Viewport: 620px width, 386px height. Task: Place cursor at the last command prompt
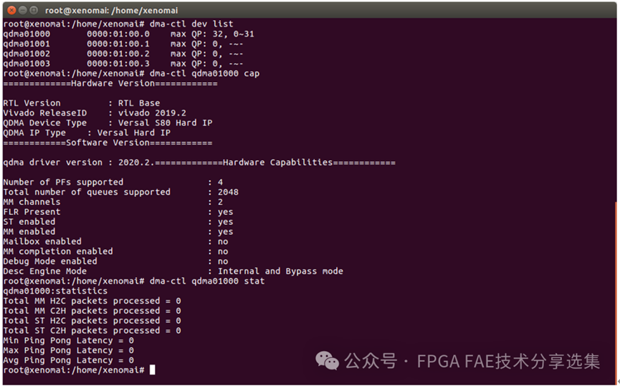coord(151,370)
